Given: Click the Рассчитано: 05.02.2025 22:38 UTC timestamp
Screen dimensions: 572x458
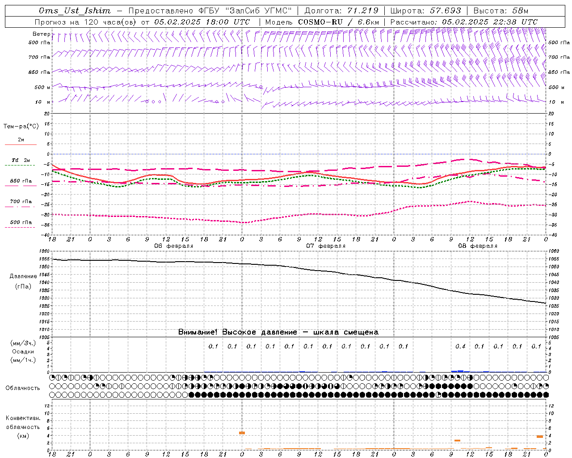Looking at the screenshot, I should 464,22.
